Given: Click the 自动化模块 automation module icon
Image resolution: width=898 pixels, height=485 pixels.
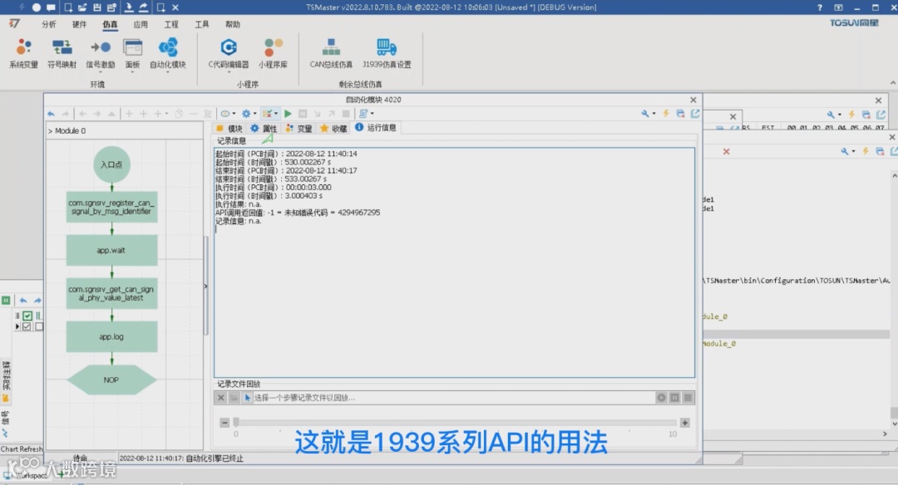Looking at the screenshot, I should 168,53.
